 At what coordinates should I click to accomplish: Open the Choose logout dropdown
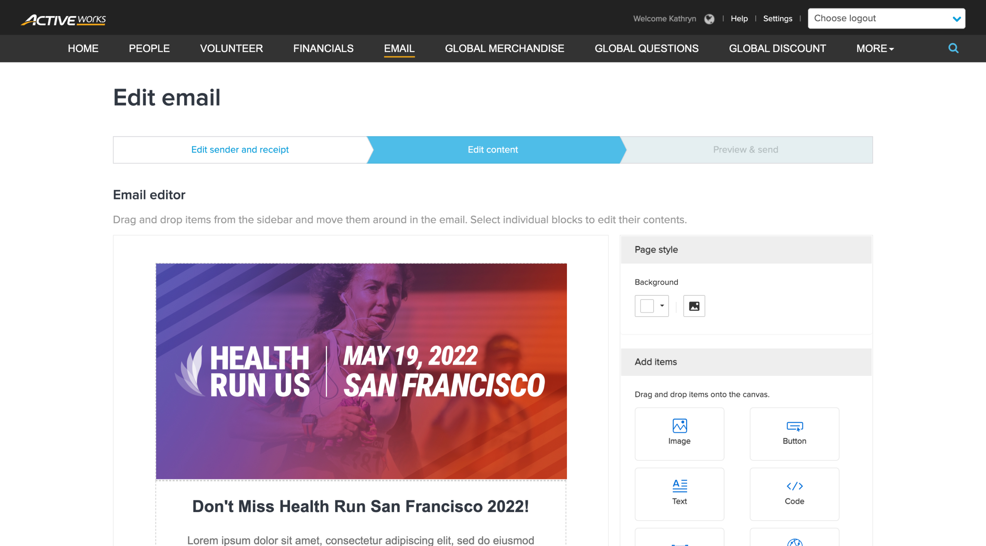[x=886, y=18]
